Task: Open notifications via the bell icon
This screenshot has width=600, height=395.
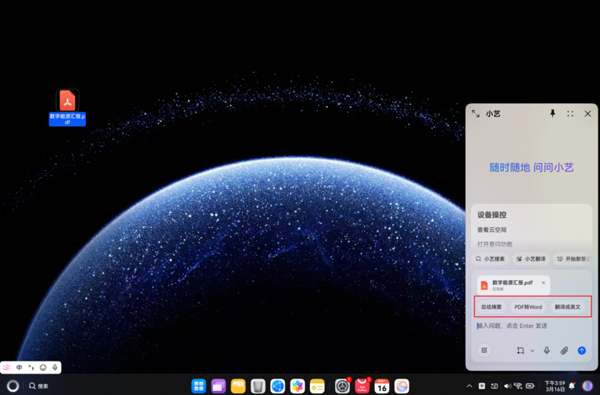Action: pos(572,386)
